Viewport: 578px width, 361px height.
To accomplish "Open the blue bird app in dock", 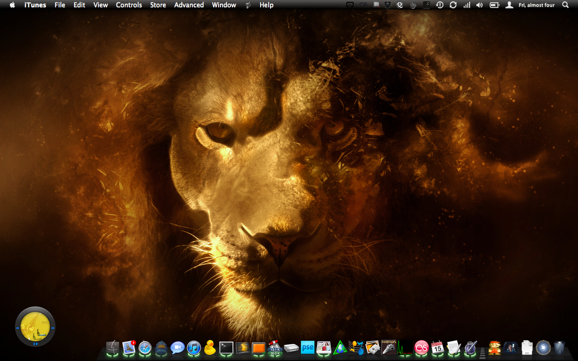I will [161, 347].
